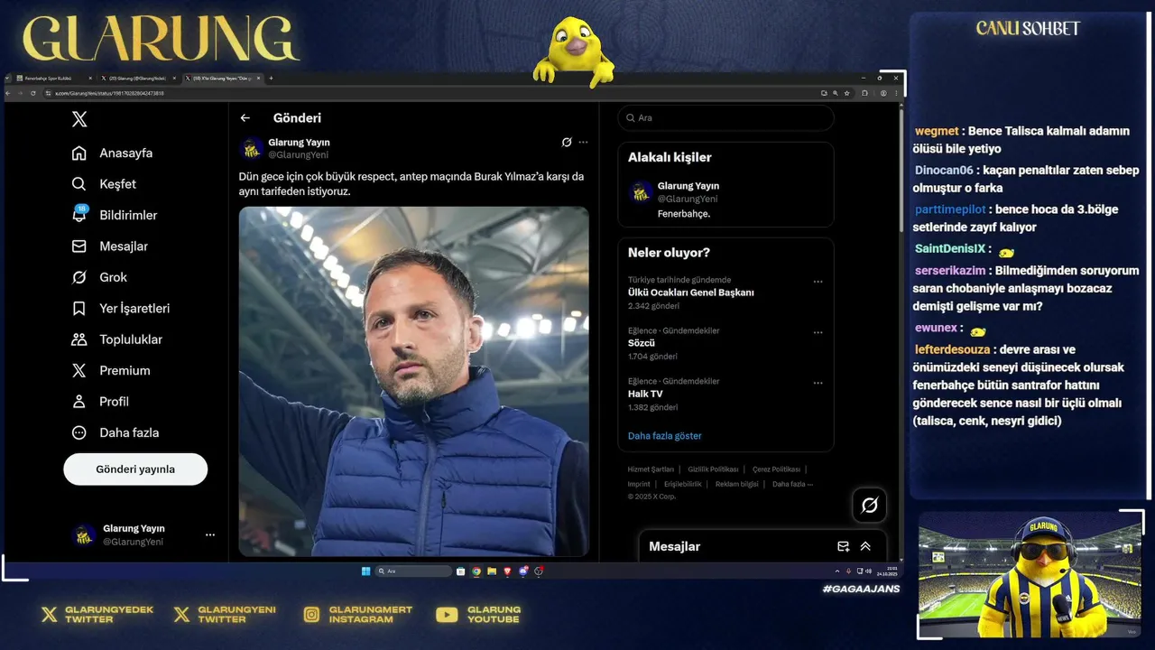Open the post image of the man
The height and width of the screenshot is (650, 1155).
click(414, 382)
